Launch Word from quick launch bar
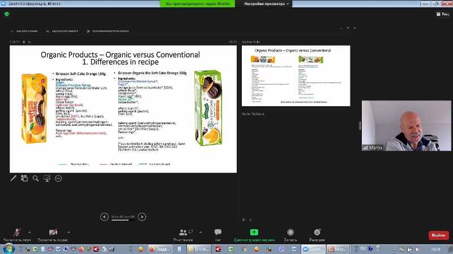 coord(58,249)
